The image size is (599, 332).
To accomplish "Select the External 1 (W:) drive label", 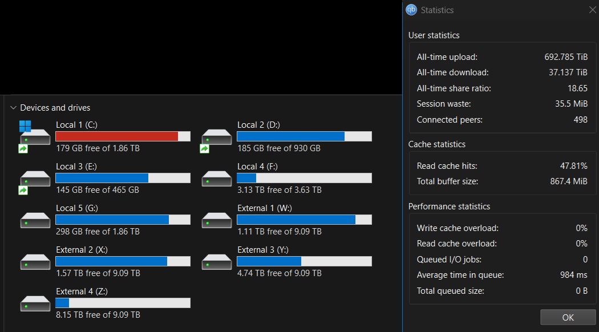I will (264, 208).
